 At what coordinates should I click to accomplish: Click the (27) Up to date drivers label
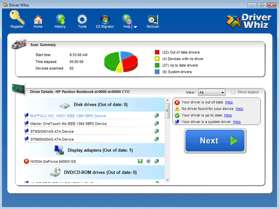pyautogui.click(x=180, y=65)
